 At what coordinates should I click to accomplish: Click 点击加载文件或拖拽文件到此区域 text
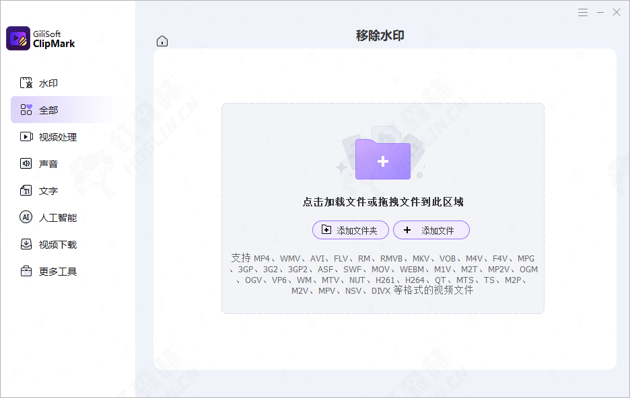383,202
